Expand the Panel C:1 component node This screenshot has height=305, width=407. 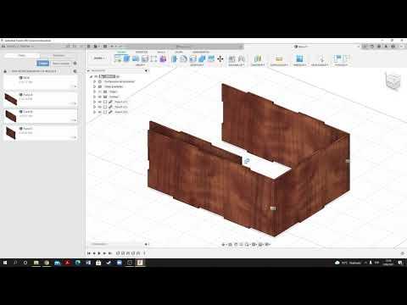pos(95,112)
